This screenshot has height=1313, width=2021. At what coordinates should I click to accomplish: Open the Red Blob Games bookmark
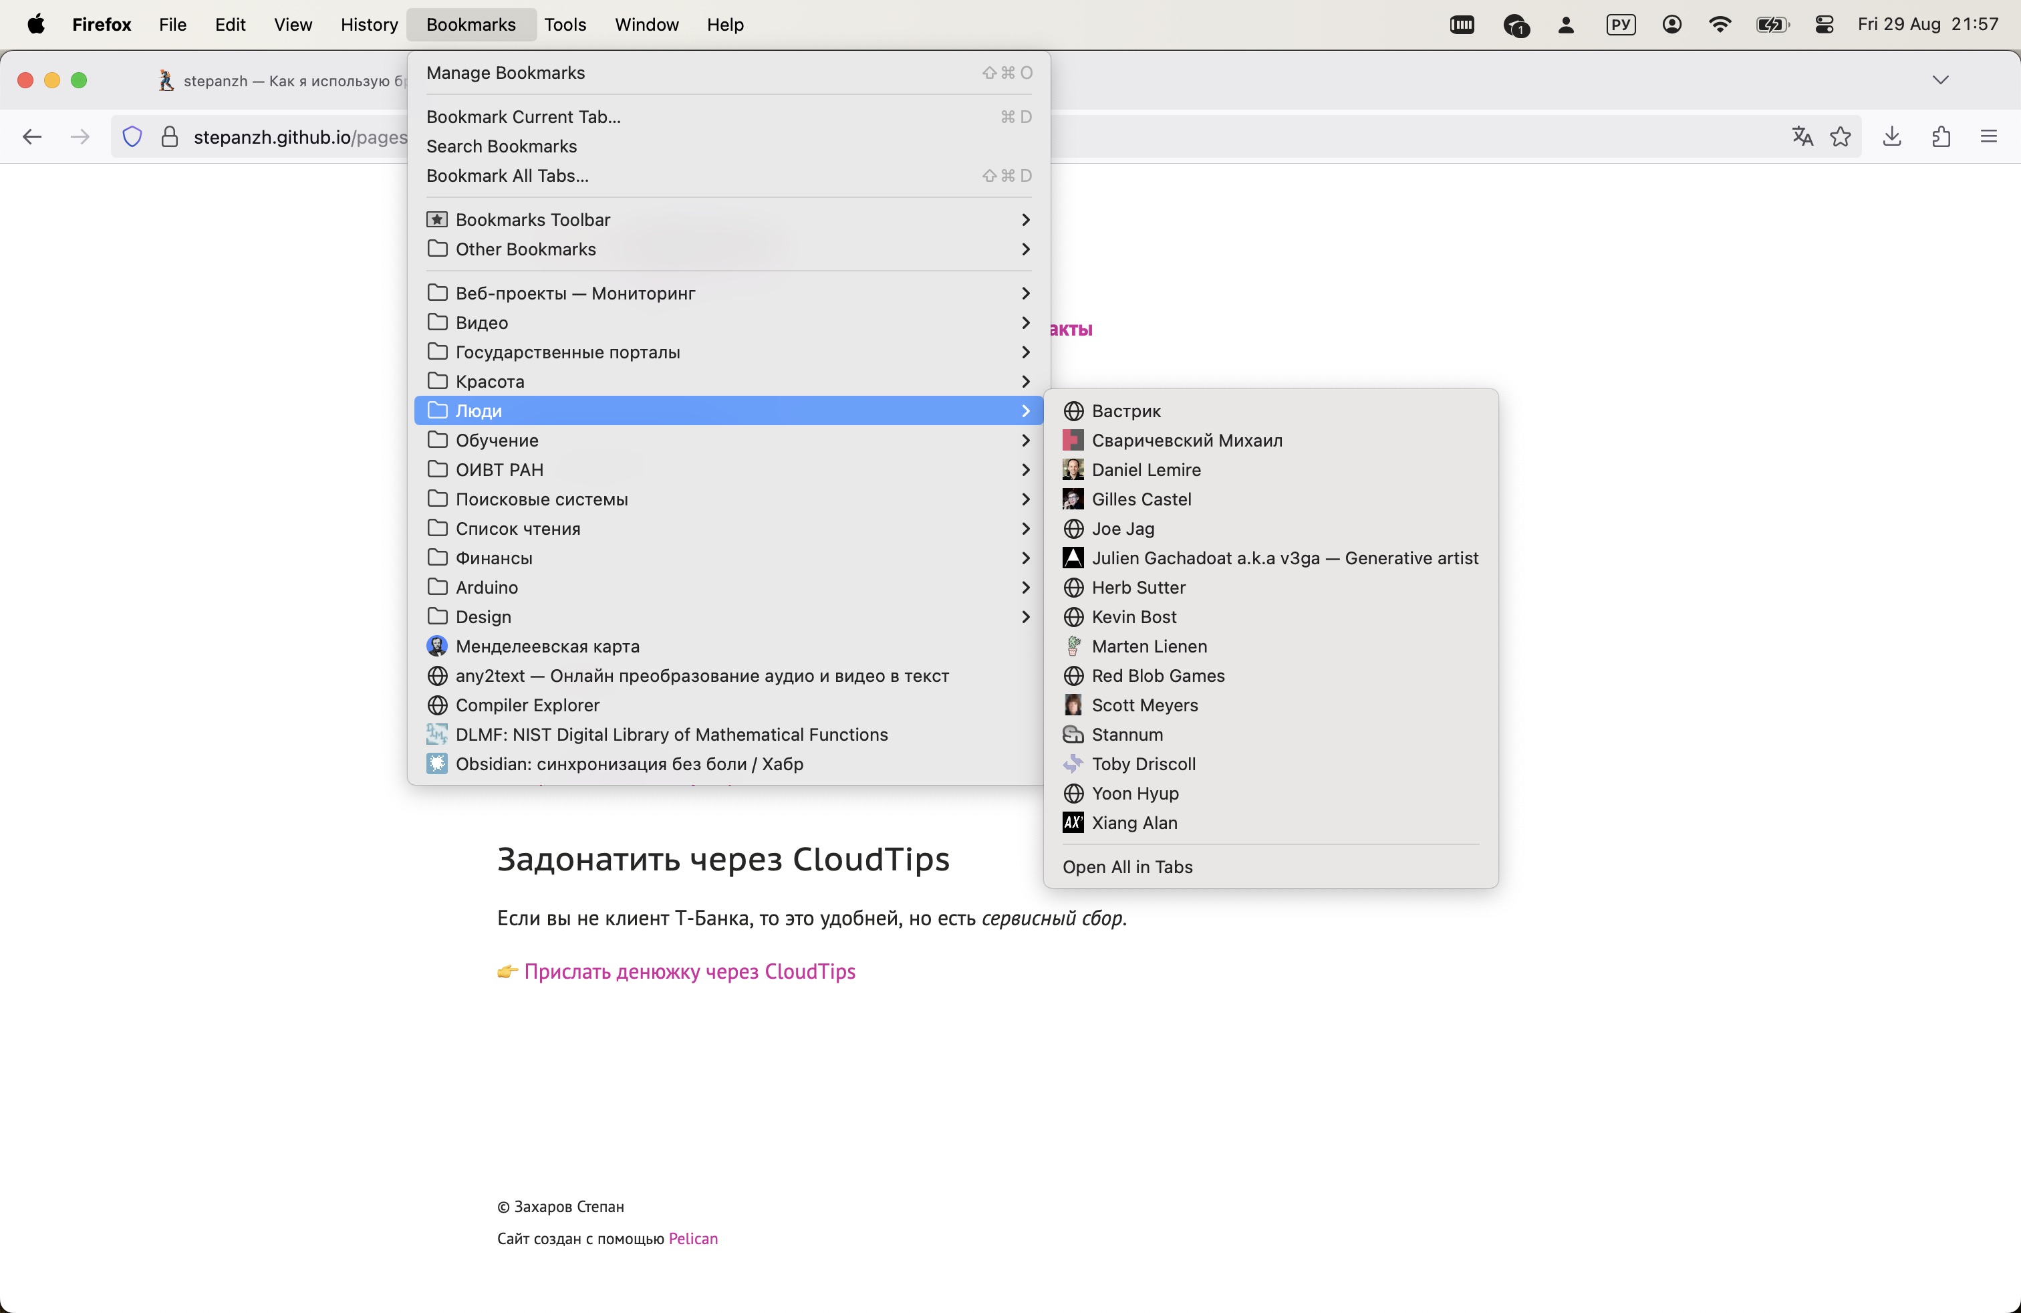click(x=1270, y=676)
